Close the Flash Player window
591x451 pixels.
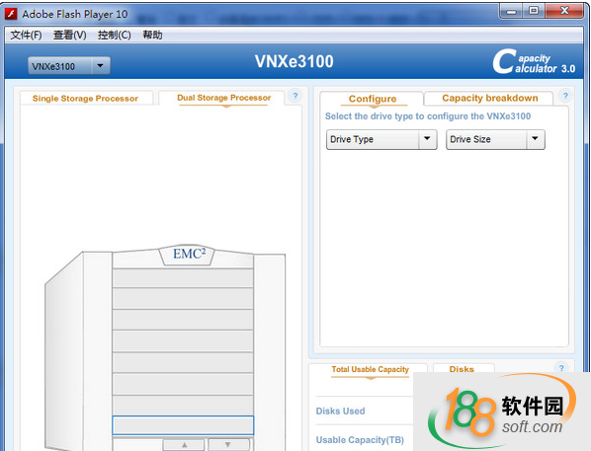tap(564, 11)
